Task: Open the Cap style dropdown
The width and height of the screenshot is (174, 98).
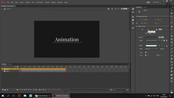Action: pyautogui.click(x=147, y=53)
